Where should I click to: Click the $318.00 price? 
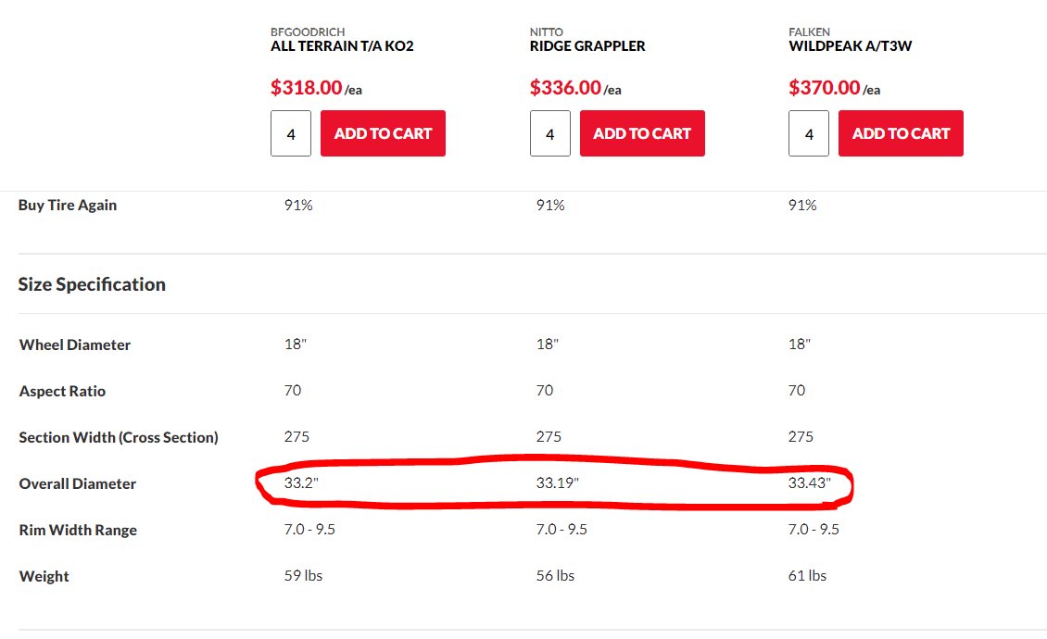pos(307,87)
